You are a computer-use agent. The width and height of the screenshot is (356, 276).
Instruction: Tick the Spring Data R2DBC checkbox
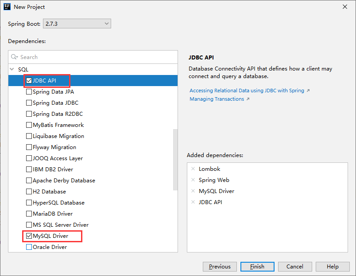(29, 114)
